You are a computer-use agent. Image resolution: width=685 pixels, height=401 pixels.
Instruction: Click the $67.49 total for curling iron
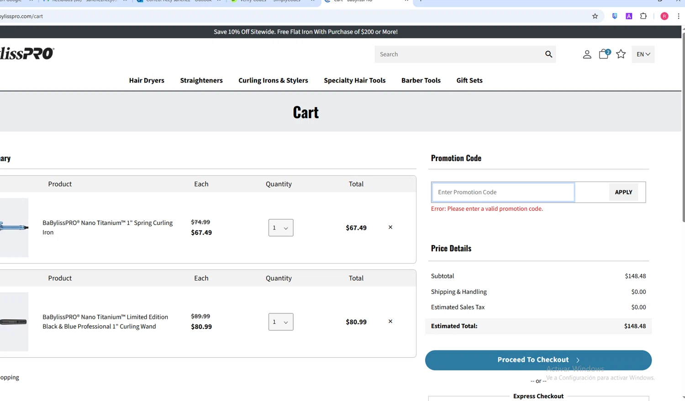click(356, 228)
